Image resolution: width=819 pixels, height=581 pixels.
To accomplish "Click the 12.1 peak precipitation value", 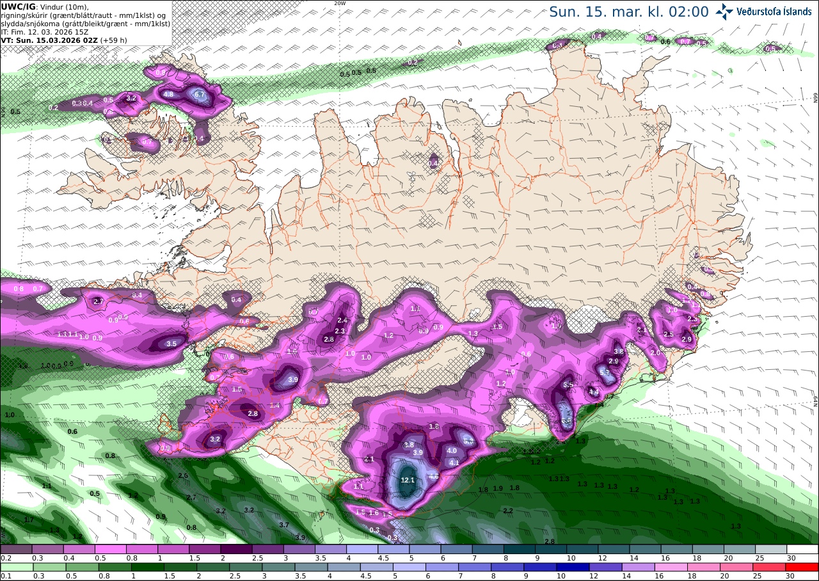I will coord(408,480).
